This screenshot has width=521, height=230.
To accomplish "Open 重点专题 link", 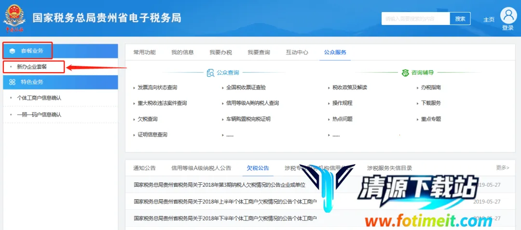I will [431, 119].
